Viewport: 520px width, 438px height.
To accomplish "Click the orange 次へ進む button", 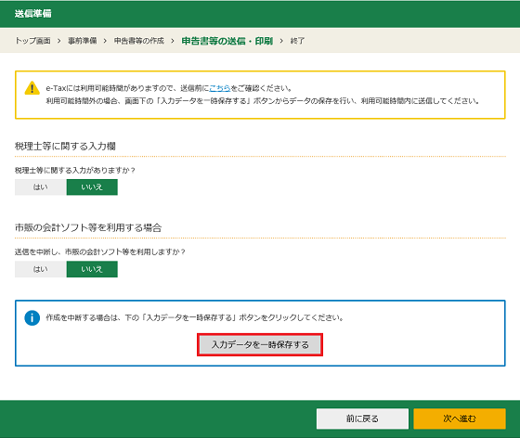I will tap(460, 419).
